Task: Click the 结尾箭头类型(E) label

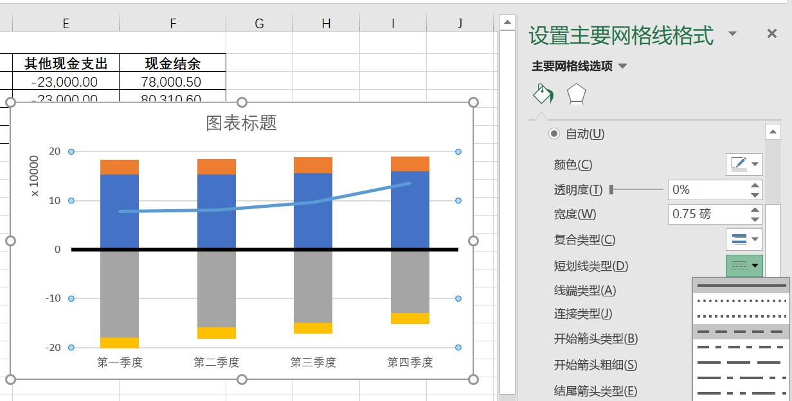Action: 595,391
